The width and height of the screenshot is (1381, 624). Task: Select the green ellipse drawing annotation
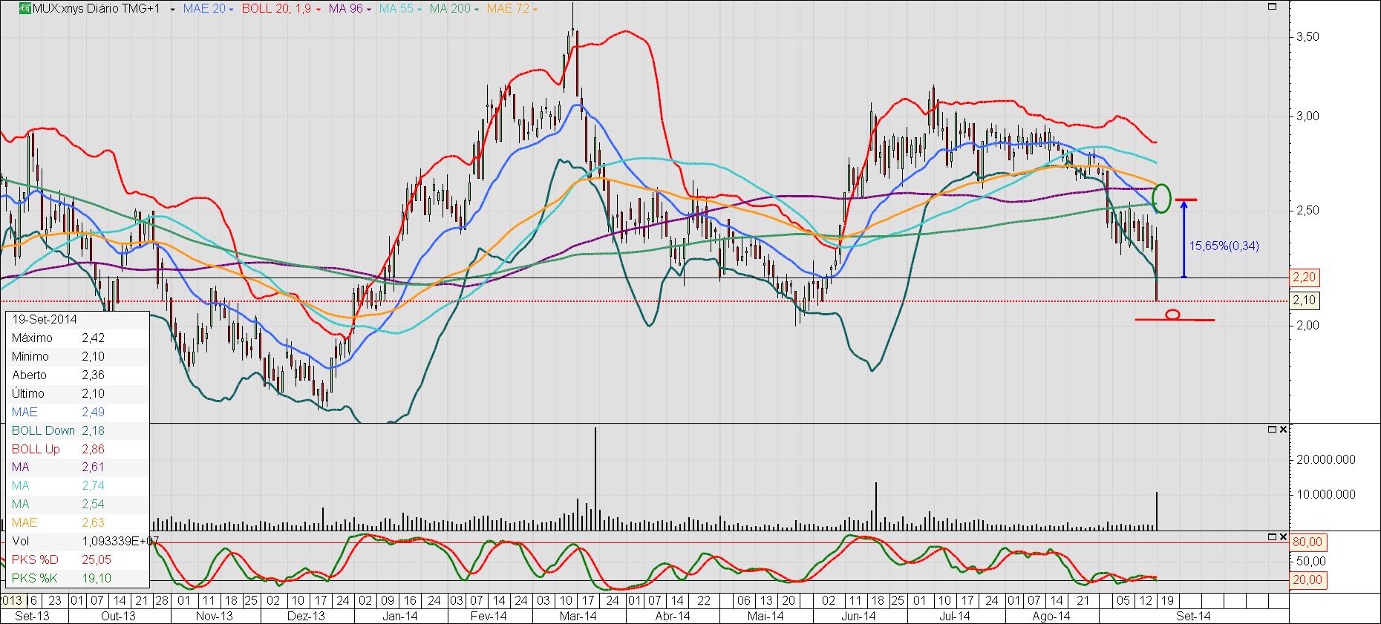(x=1163, y=198)
